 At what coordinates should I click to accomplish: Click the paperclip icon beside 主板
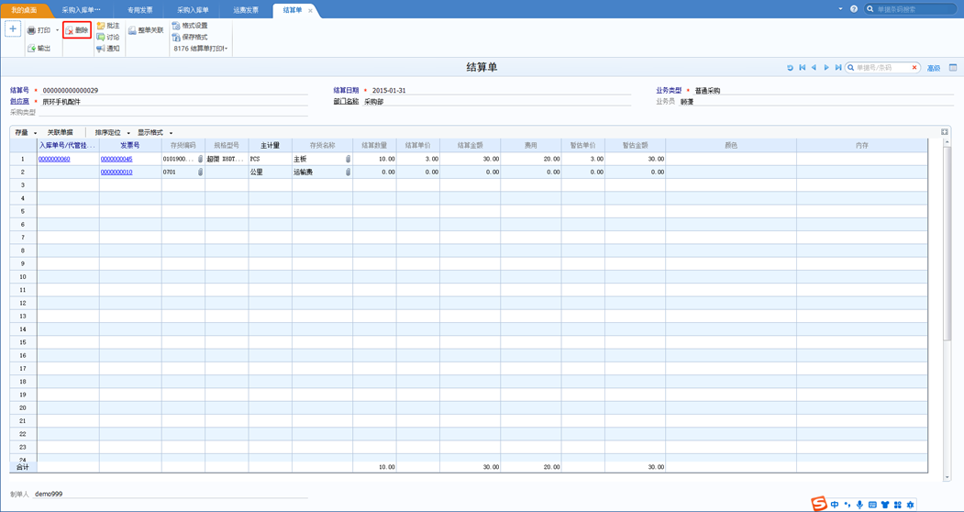point(348,159)
